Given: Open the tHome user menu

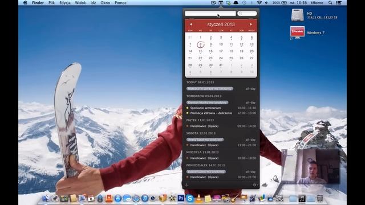Looking at the screenshot, I should [x=317, y=3].
